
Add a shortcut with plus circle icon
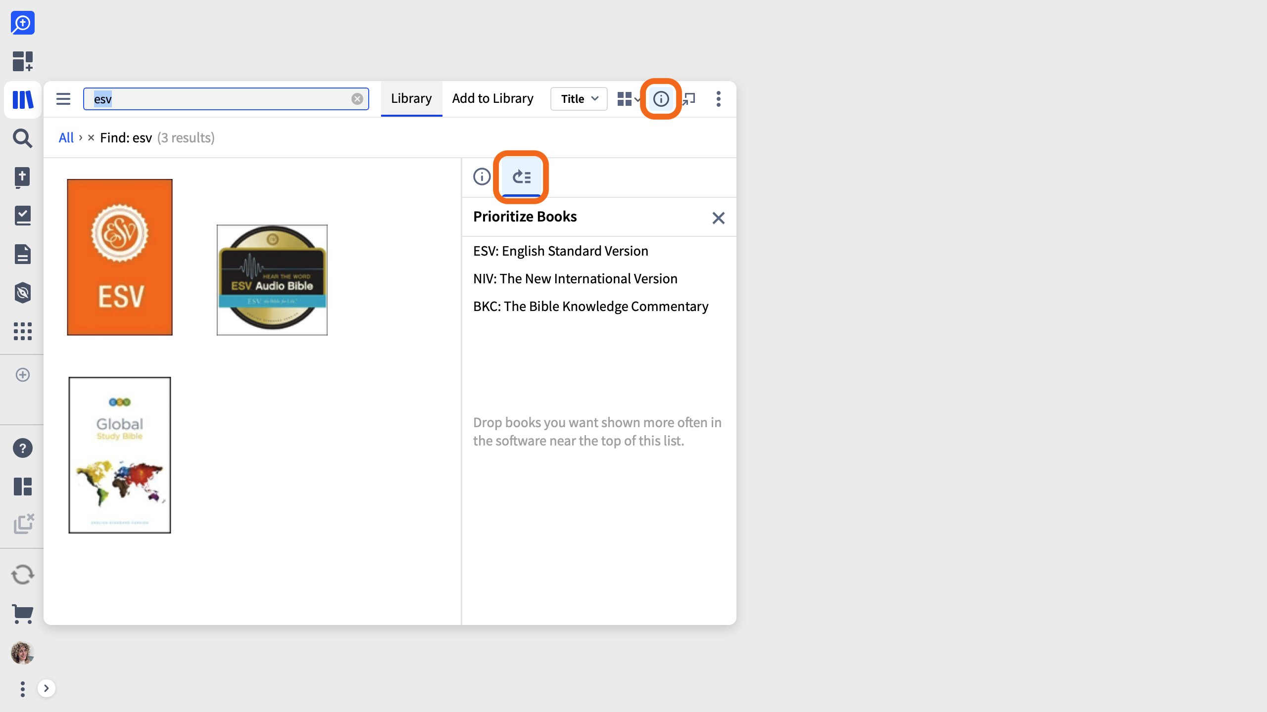pos(23,375)
